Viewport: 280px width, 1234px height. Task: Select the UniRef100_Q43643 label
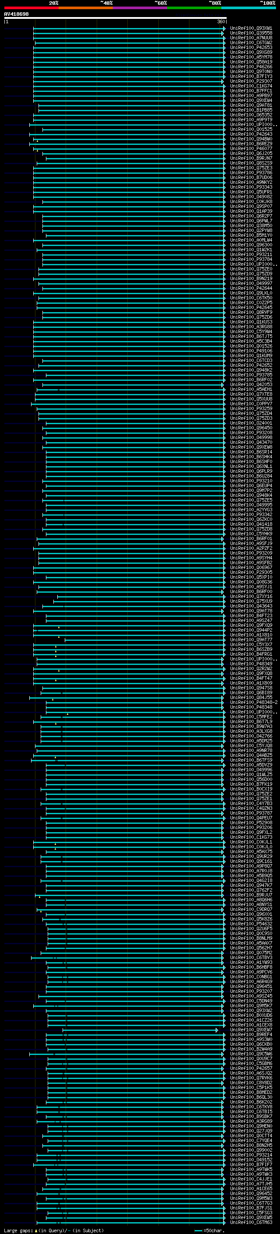251,606
